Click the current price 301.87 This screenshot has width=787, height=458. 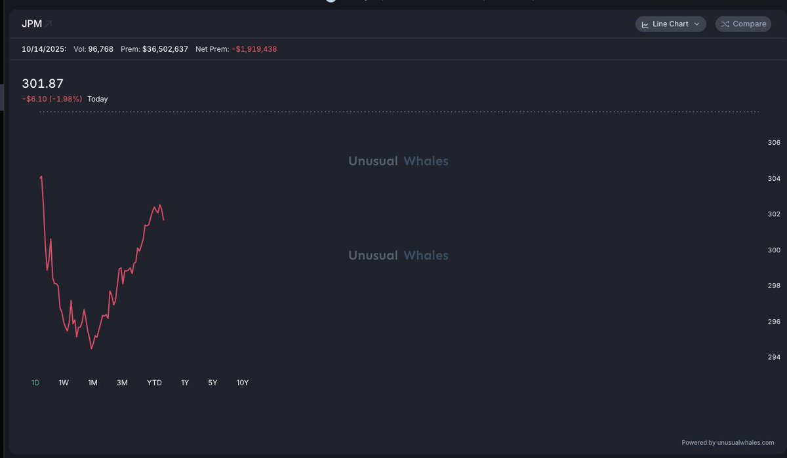[43, 83]
